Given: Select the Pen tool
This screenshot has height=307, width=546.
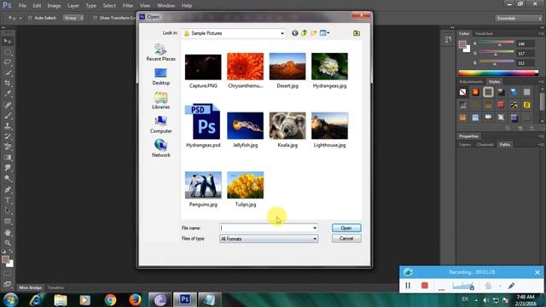Looking at the screenshot, I should coord(8,189).
